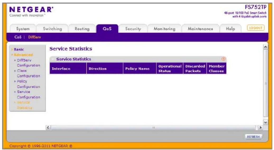Click the Service Statistics page title

[x=71, y=49]
